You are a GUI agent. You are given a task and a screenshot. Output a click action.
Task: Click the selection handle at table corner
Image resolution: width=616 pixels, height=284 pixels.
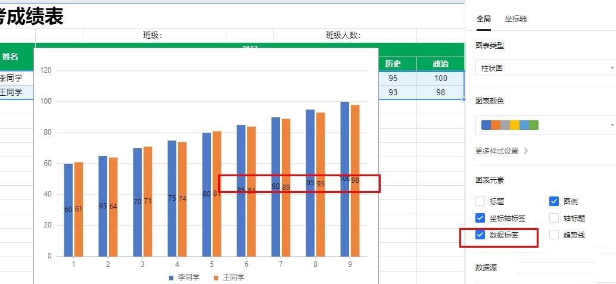[x=464, y=99]
